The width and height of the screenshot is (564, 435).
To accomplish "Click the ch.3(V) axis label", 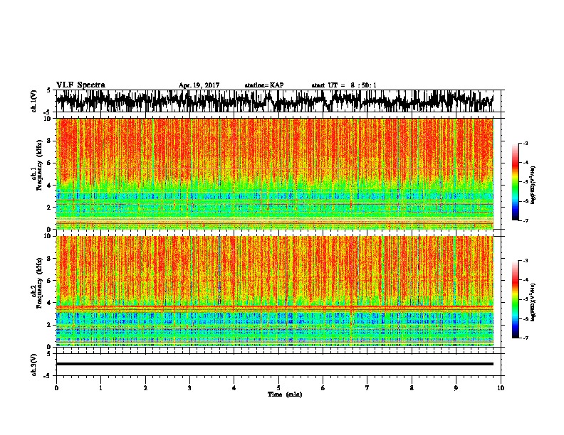I will click(x=34, y=365).
